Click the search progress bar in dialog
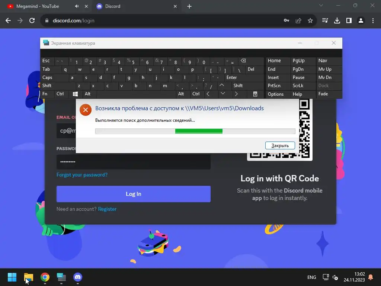Image resolution: width=381 pixels, height=286 pixels. click(195, 131)
